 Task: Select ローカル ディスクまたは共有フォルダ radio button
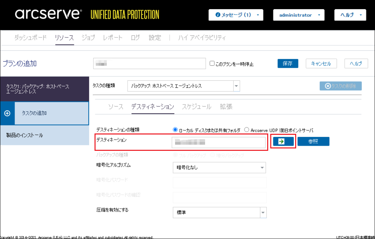tap(176, 130)
